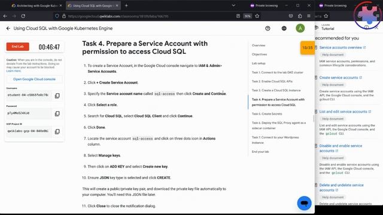
Task: Click the lab timer 00:46:47
Action: pos(49,47)
